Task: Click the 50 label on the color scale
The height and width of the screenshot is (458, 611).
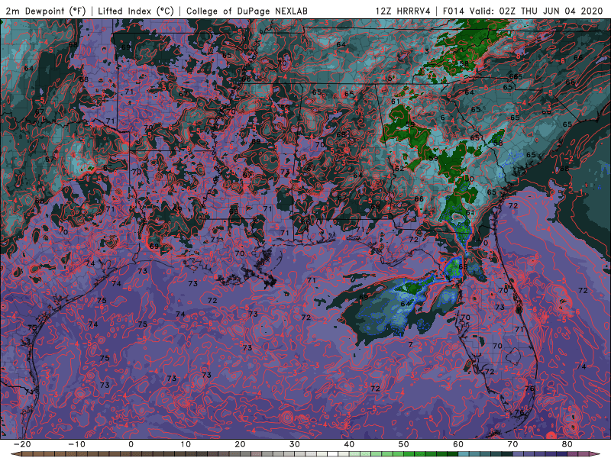Action: tap(404, 444)
